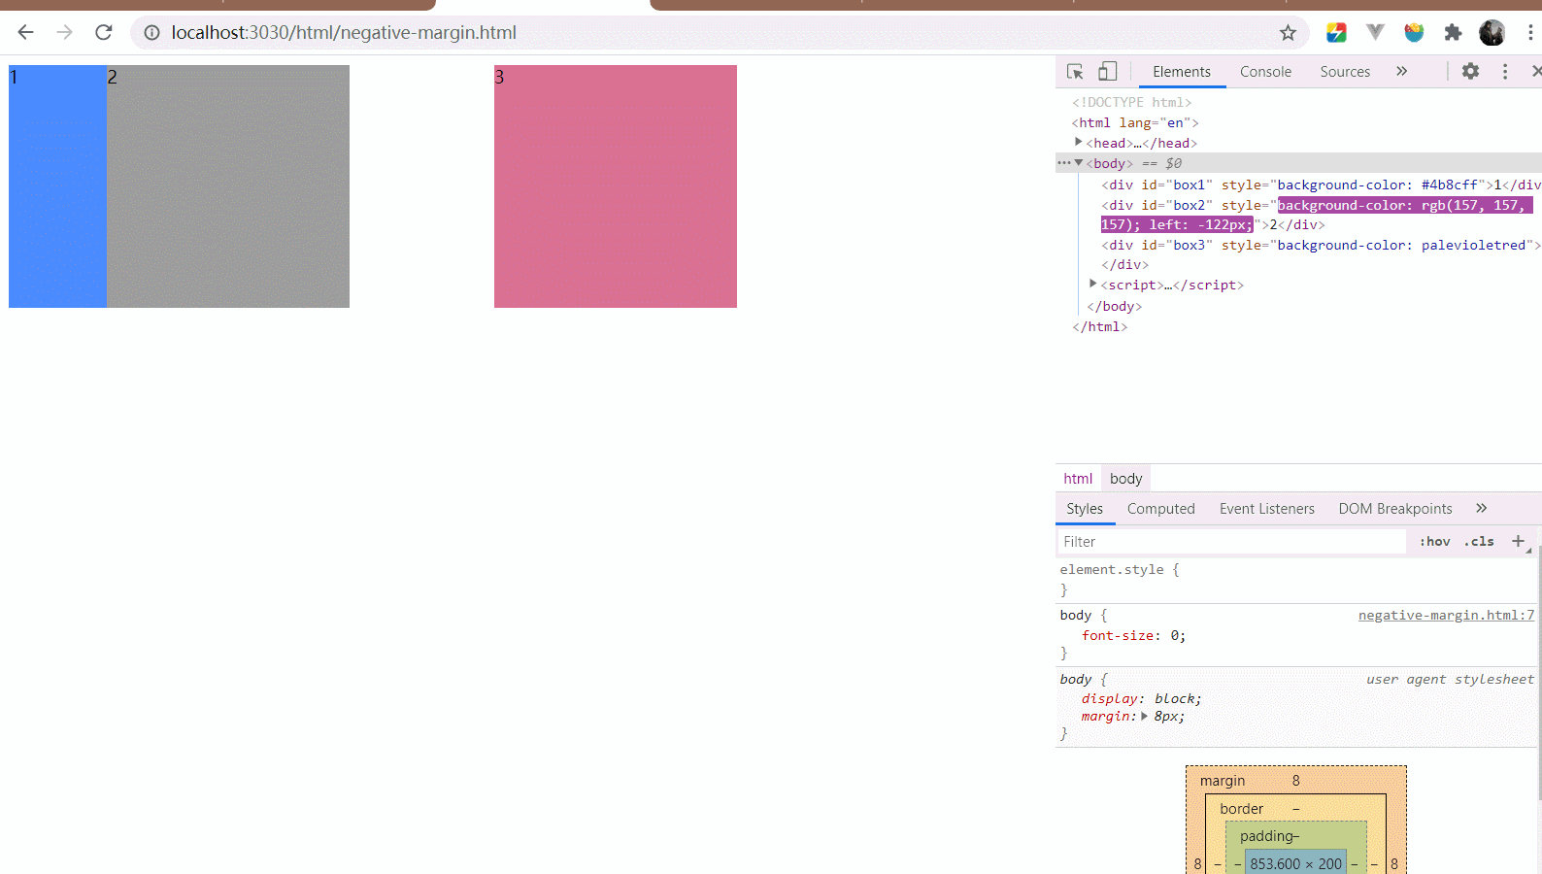Open the Computed styles tab
1542x874 pixels.
[1160, 509]
